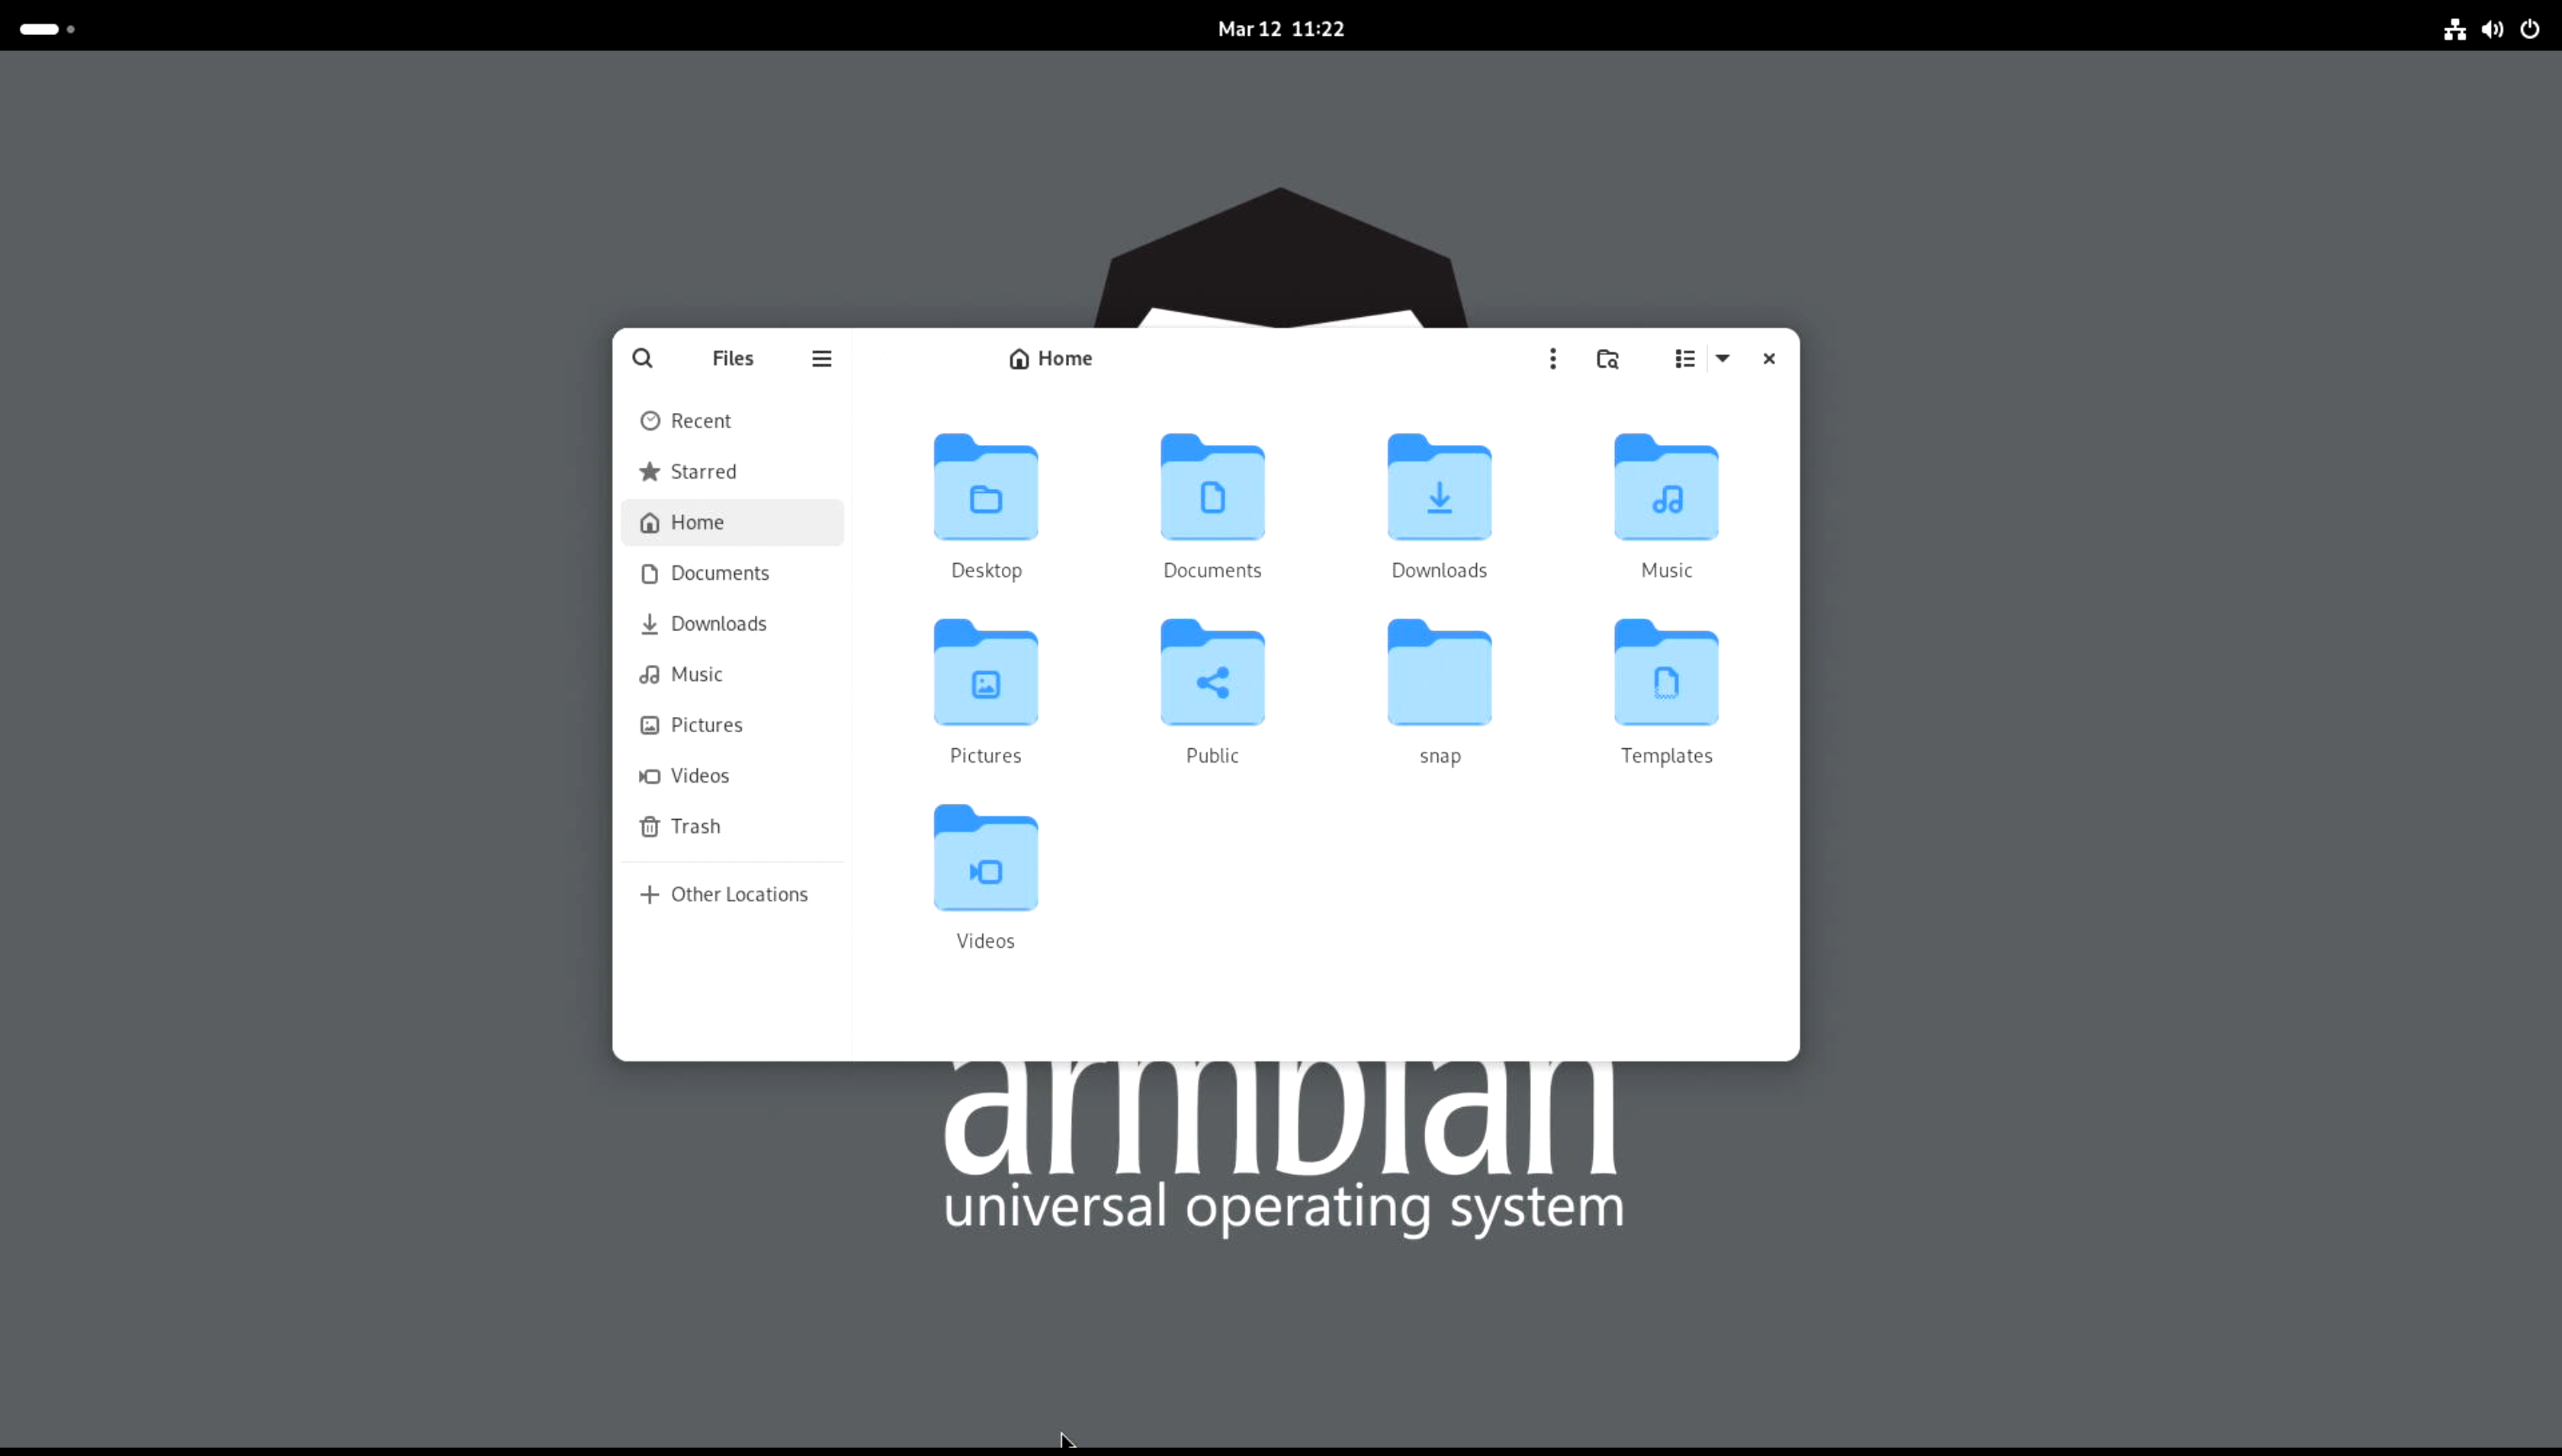Open the Music folder
This screenshot has width=2562, height=1456.
(x=1665, y=490)
